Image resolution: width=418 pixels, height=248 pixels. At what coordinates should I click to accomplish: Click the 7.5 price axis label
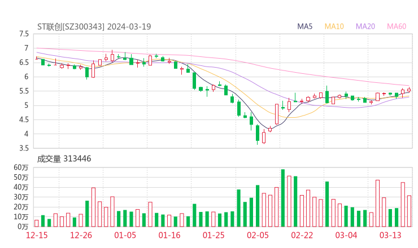tap(23, 34)
